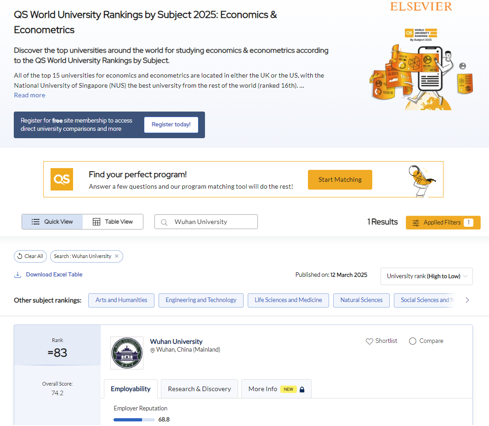This screenshot has width=489, height=426.
Task: Click the Employer Reputation score bar
Action: pos(134,420)
